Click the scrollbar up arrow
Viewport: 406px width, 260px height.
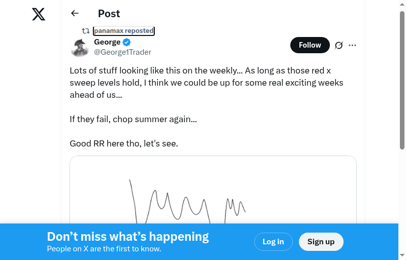(x=402, y=4)
